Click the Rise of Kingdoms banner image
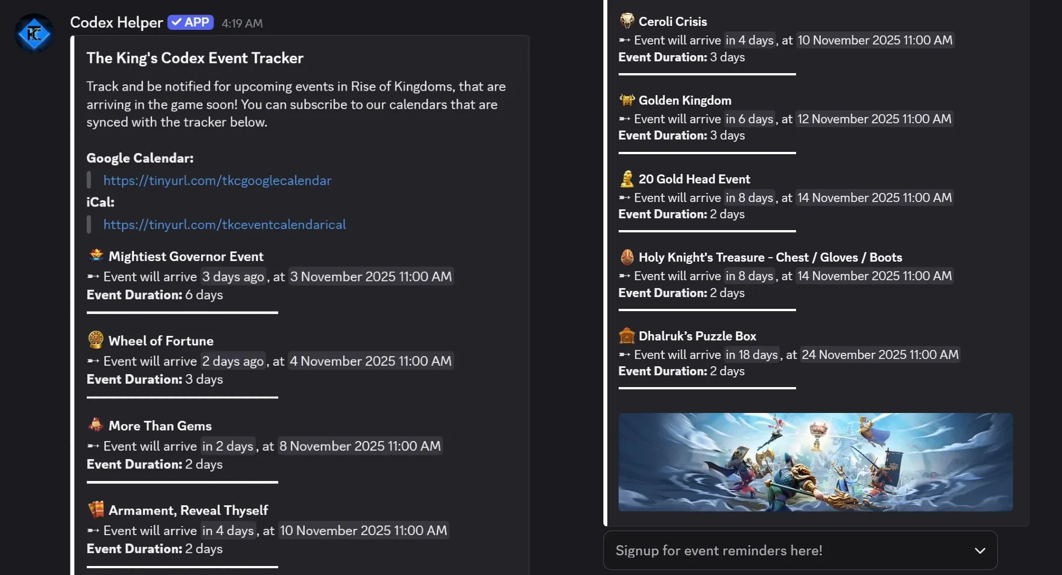The height and width of the screenshot is (575, 1062). [x=815, y=462]
